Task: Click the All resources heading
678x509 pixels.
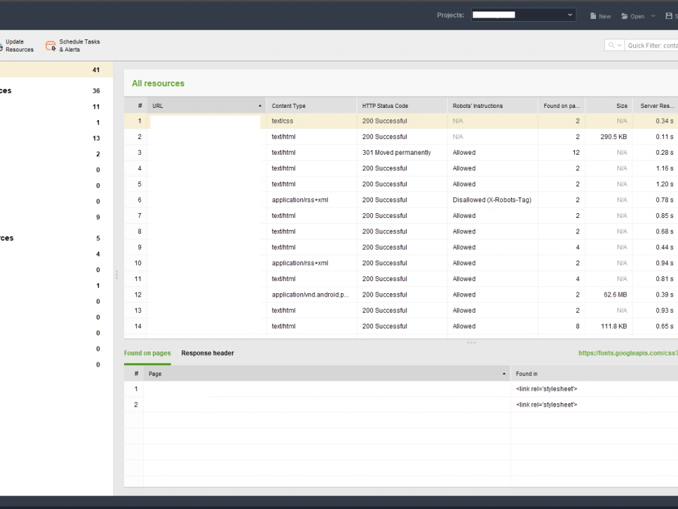Action: tap(158, 83)
